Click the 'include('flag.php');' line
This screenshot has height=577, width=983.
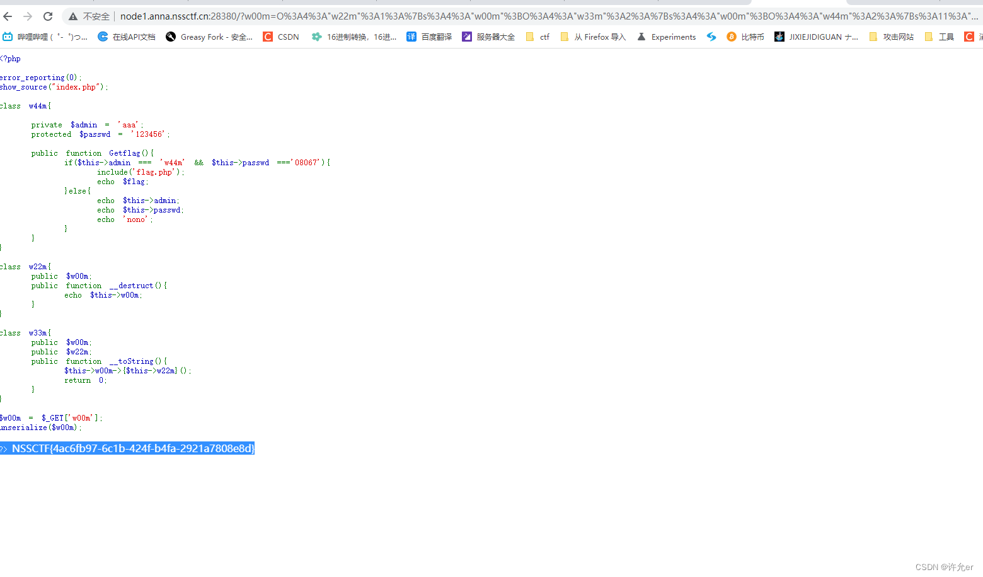click(141, 172)
